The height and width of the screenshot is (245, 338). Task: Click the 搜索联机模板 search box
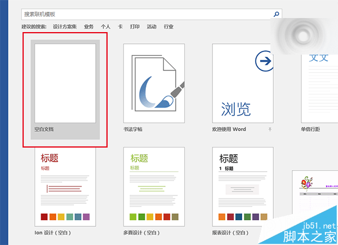146,14
